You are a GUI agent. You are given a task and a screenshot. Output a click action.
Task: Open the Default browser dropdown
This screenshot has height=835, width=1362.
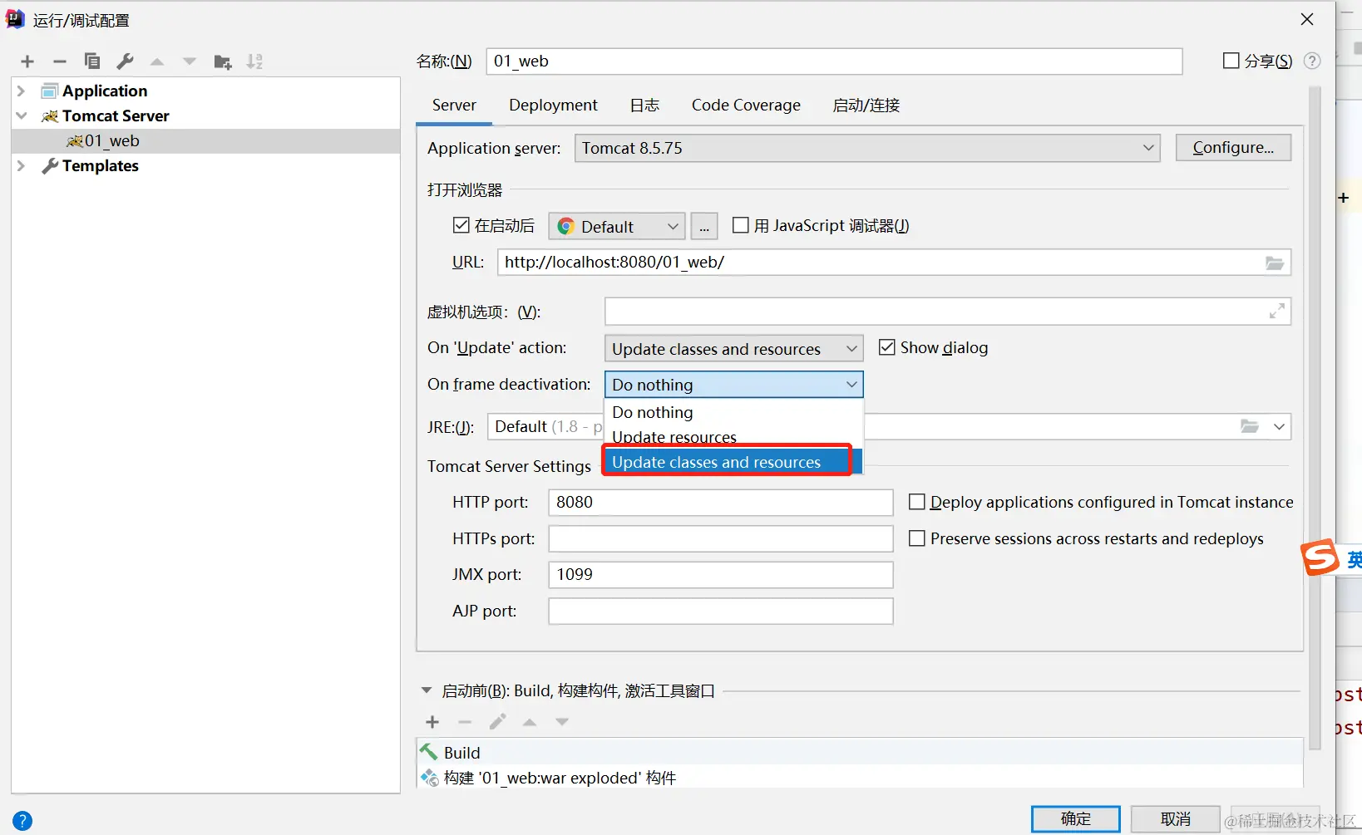tap(617, 226)
